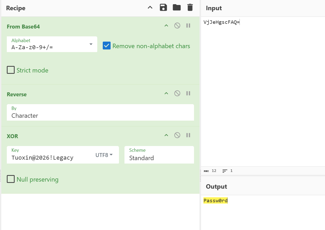Disable the From Base64 operation
This screenshot has height=230, width=325.
point(177,26)
